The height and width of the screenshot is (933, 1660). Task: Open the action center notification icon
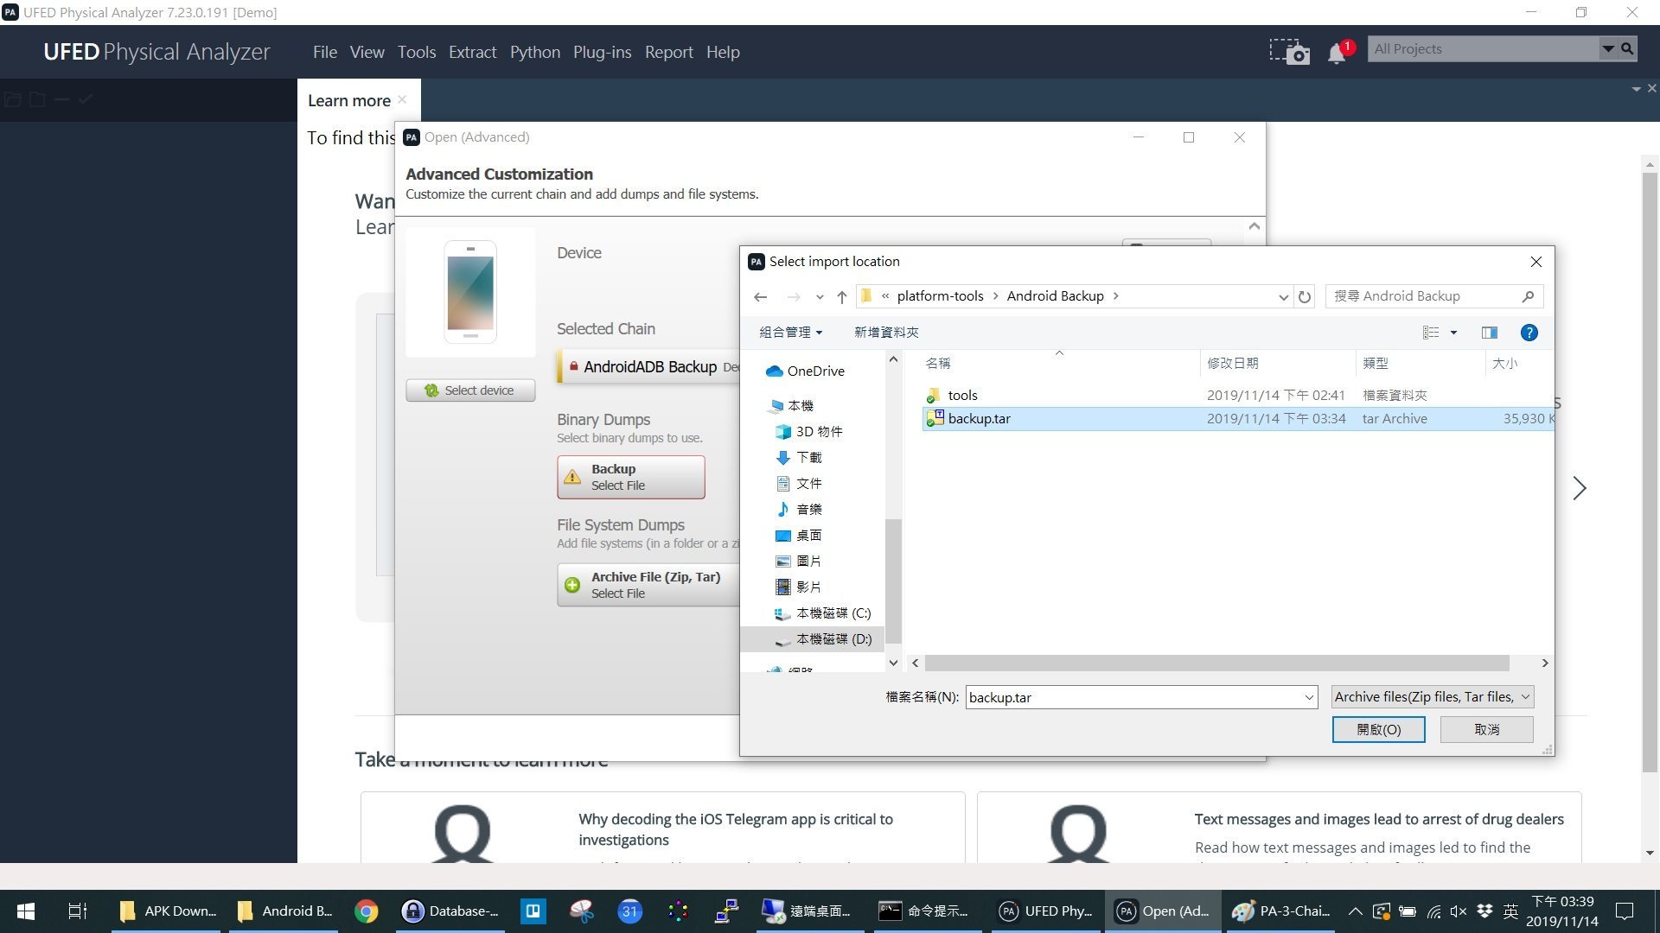point(1625,911)
